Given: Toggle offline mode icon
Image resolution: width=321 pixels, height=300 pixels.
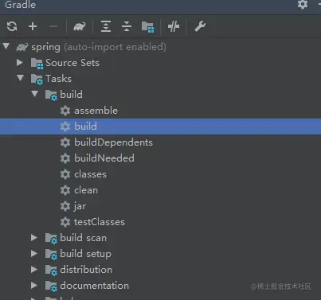Looking at the screenshot, I should [174, 26].
